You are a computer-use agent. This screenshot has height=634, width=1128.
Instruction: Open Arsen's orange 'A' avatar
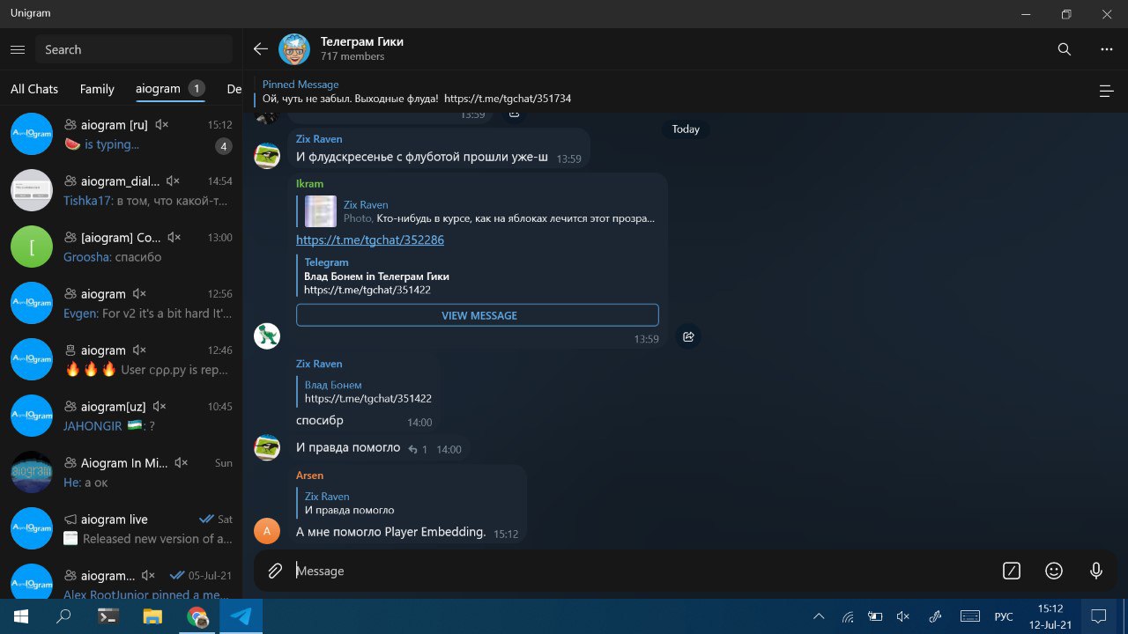[267, 531]
